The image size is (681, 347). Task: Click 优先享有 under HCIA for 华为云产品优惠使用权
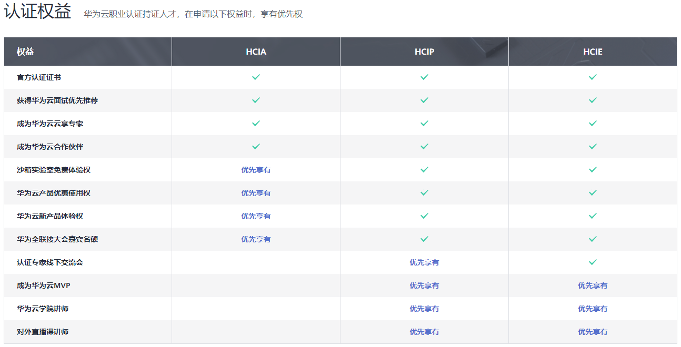pos(256,193)
